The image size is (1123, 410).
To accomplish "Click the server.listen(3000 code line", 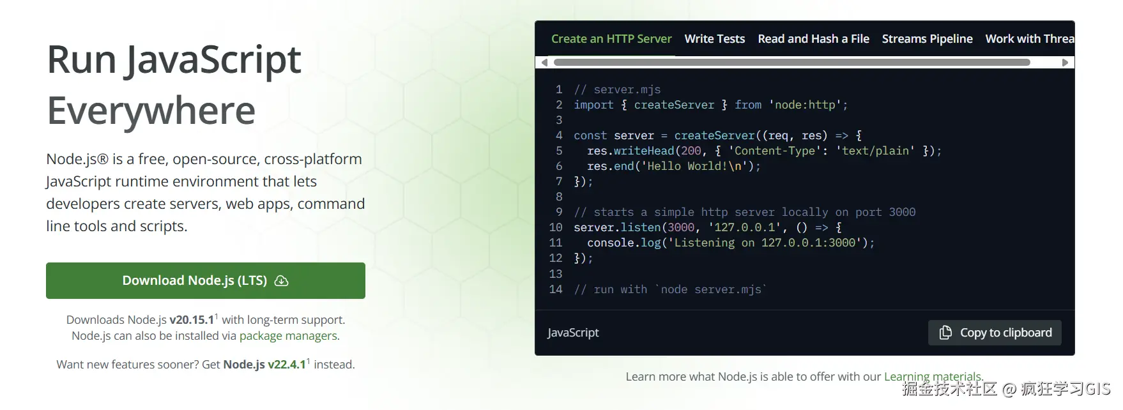I will pyautogui.click(x=707, y=227).
